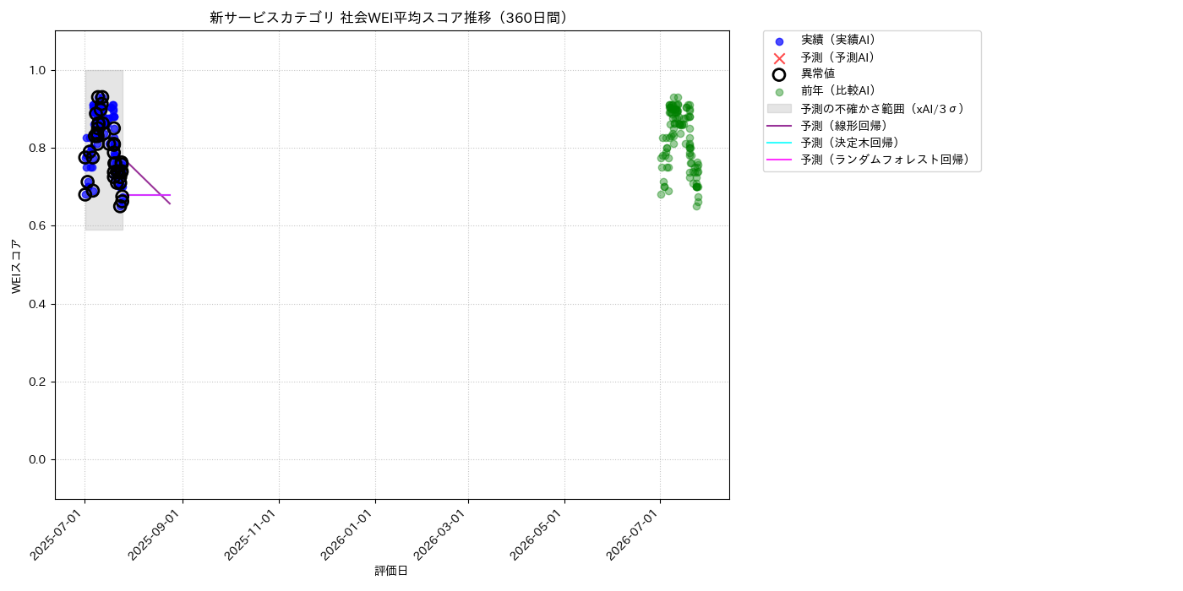Click y-axis tick label 0.0
Image resolution: width=1183 pixels, height=591 pixels.
39,459
